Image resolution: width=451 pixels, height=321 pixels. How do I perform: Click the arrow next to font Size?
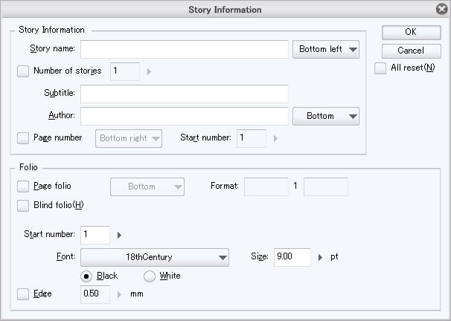(x=321, y=257)
